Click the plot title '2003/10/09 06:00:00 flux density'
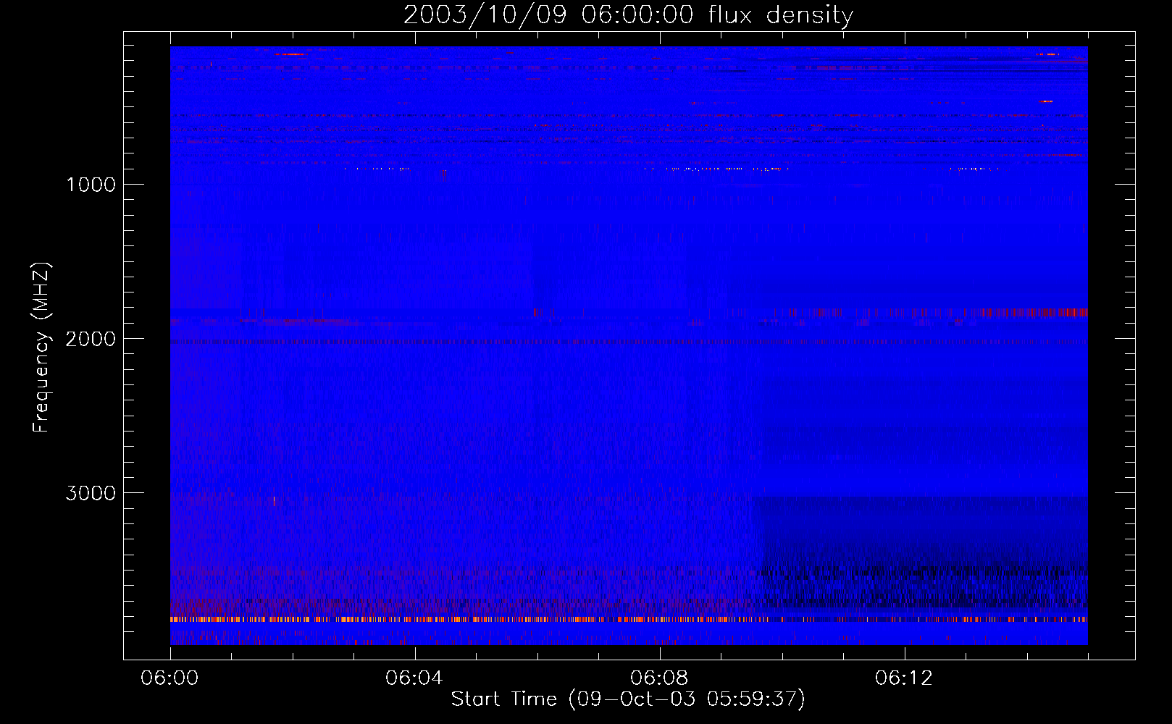Image resolution: width=1172 pixels, height=724 pixels. (628, 14)
